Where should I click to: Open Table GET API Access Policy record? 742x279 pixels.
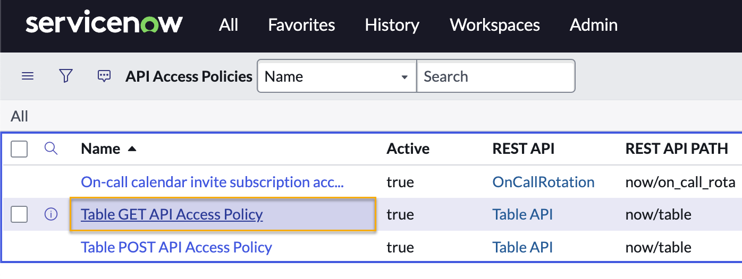click(x=172, y=215)
